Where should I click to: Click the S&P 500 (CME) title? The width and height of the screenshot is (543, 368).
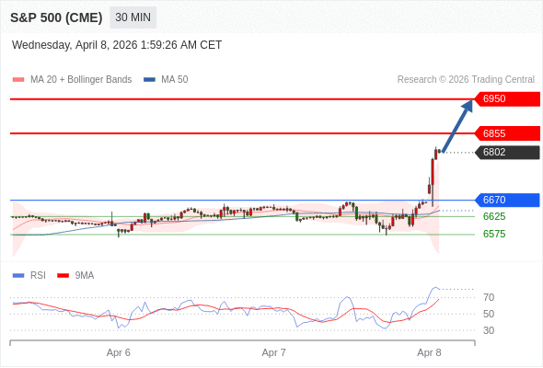coord(56,17)
